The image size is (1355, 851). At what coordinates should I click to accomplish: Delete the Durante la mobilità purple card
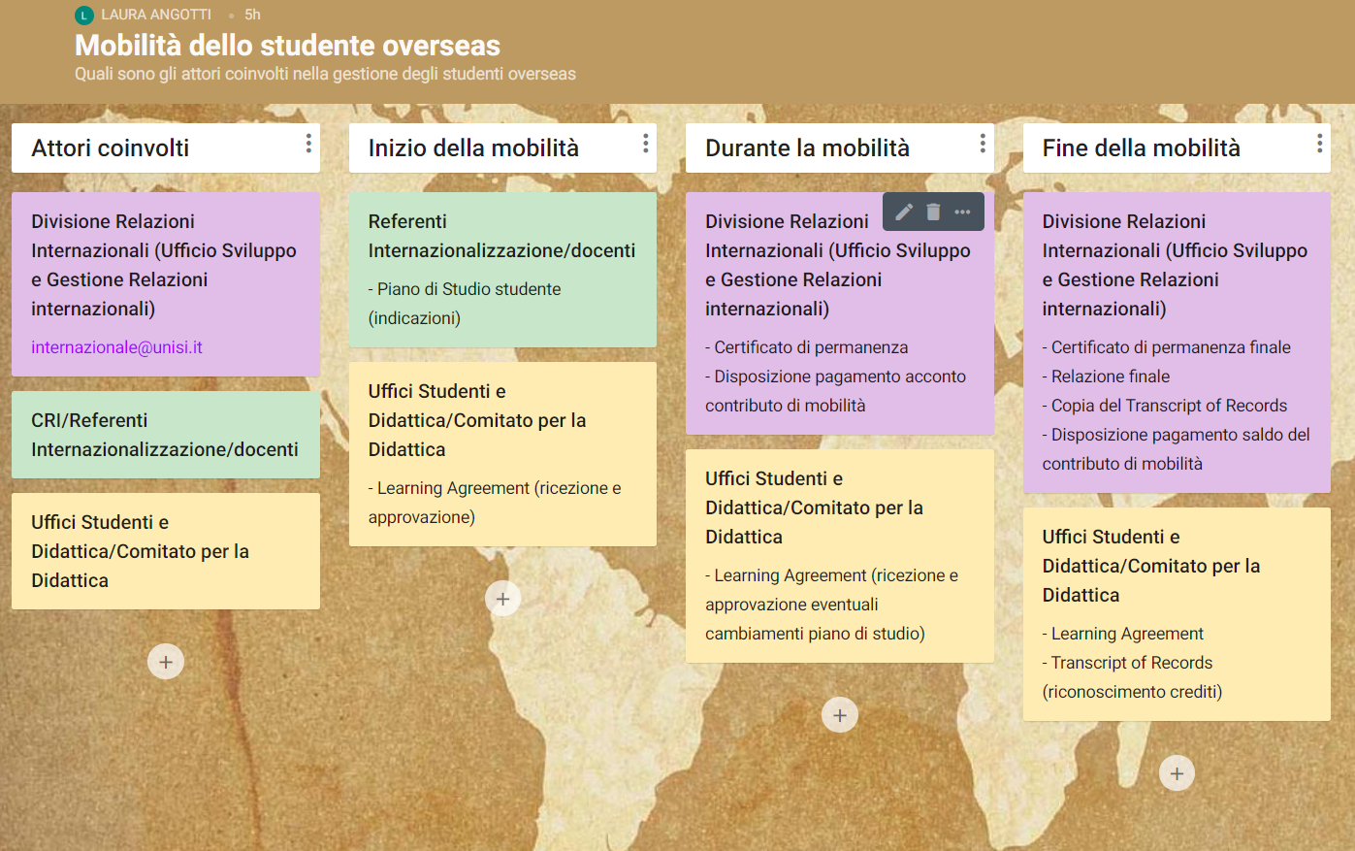coord(933,212)
